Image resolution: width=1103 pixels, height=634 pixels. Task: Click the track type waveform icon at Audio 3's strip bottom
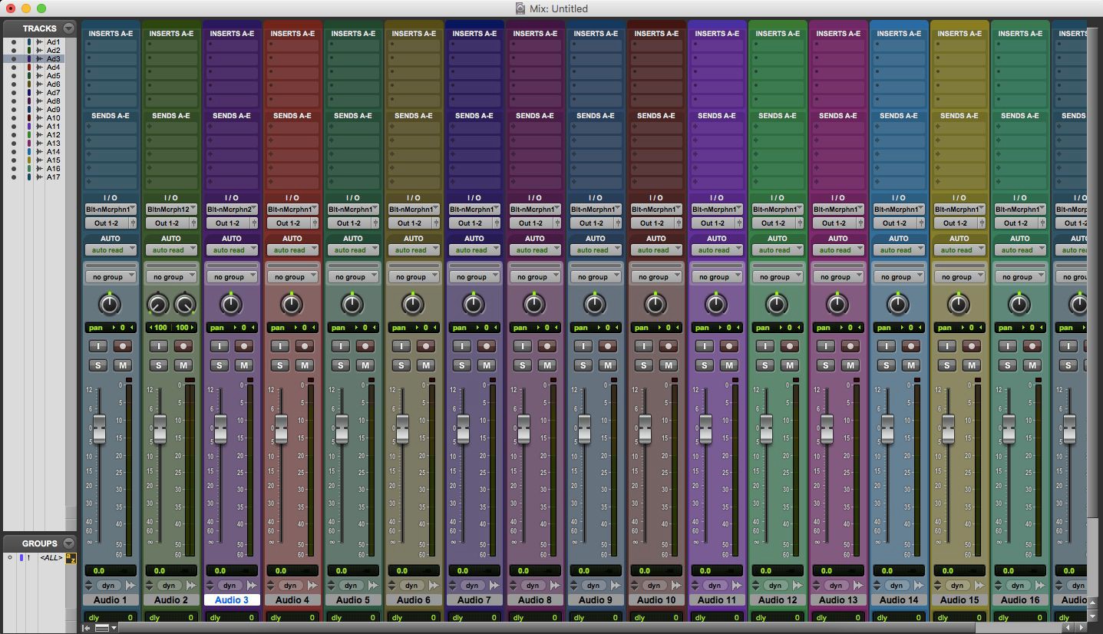(x=252, y=586)
